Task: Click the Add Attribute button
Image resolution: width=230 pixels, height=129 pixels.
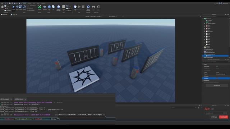Action: click(x=217, y=85)
